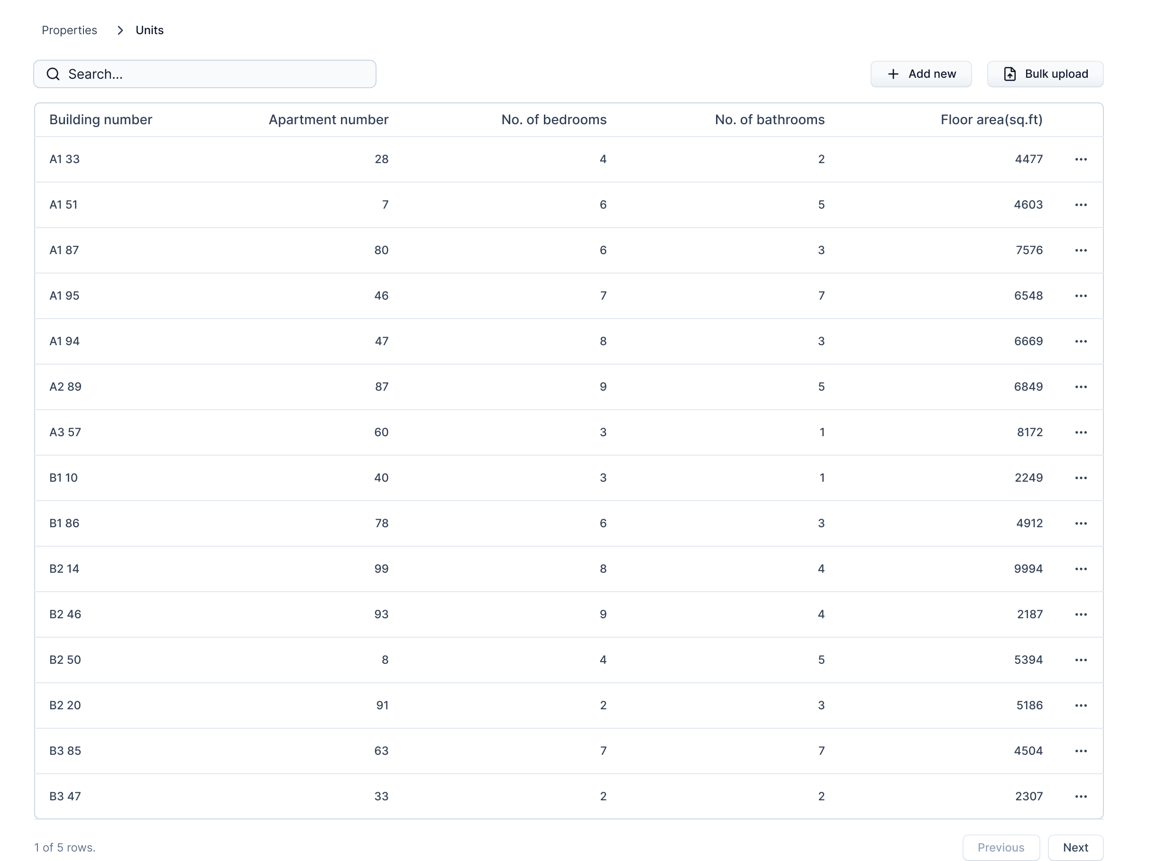The width and height of the screenshot is (1157, 861).
Task: Open the row actions menu for B3 47
Action: tap(1080, 797)
